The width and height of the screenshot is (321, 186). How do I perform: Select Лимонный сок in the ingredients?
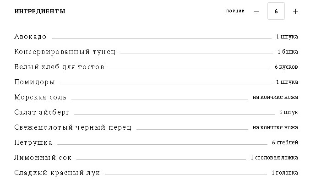coord(43,158)
